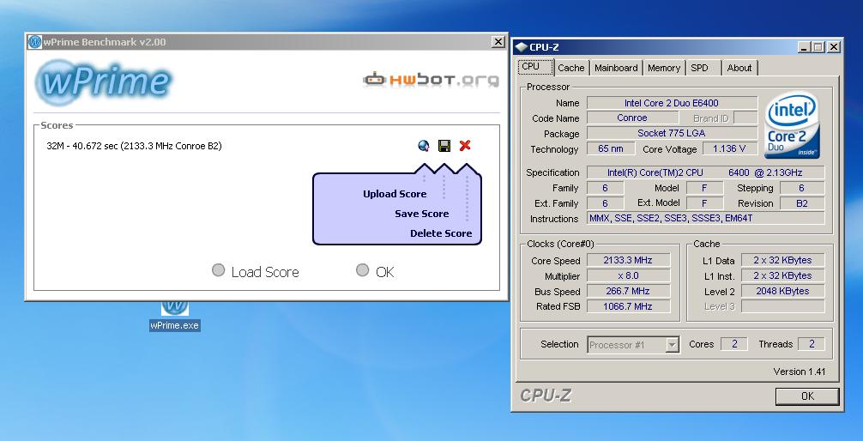Click the Cores value 2

point(734,344)
